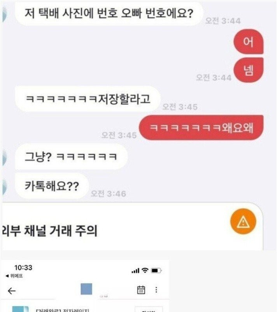Image resolution: width=277 pixels, height=312 pixels.
Task: Tap the button beside the 전자레인지 listing
Action: (149, 309)
